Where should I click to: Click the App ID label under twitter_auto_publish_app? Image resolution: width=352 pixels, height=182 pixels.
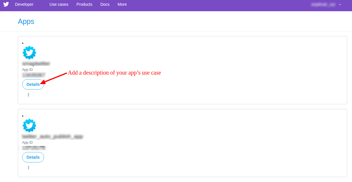tap(28, 143)
